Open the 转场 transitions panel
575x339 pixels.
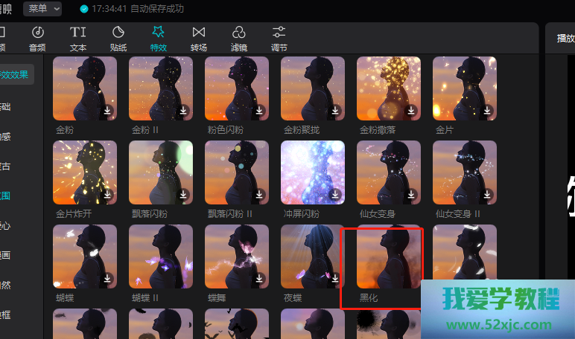[x=198, y=38]
